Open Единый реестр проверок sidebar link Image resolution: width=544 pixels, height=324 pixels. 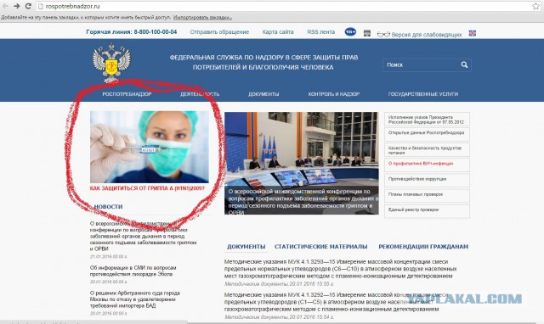[427, 211]
